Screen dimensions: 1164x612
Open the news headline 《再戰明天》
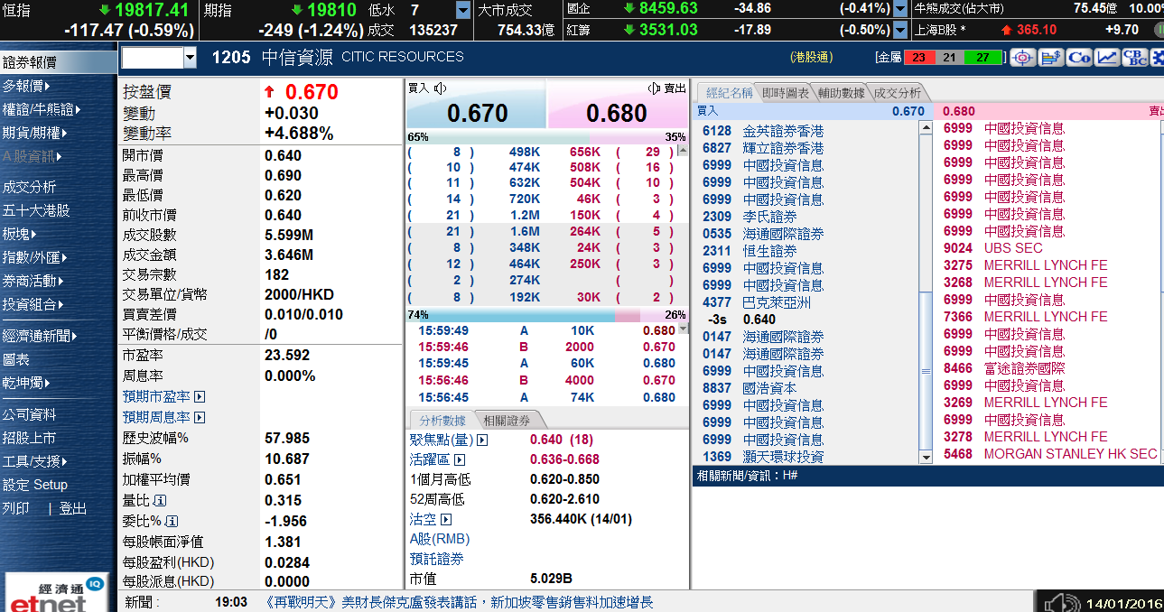coord(460,602)
